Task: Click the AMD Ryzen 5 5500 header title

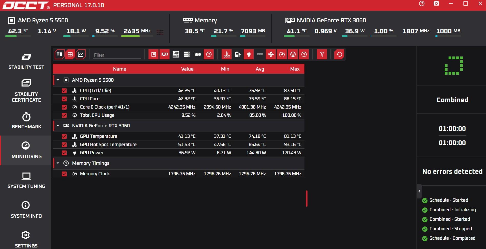Action: pyautogui.click(x=43, y=20)
